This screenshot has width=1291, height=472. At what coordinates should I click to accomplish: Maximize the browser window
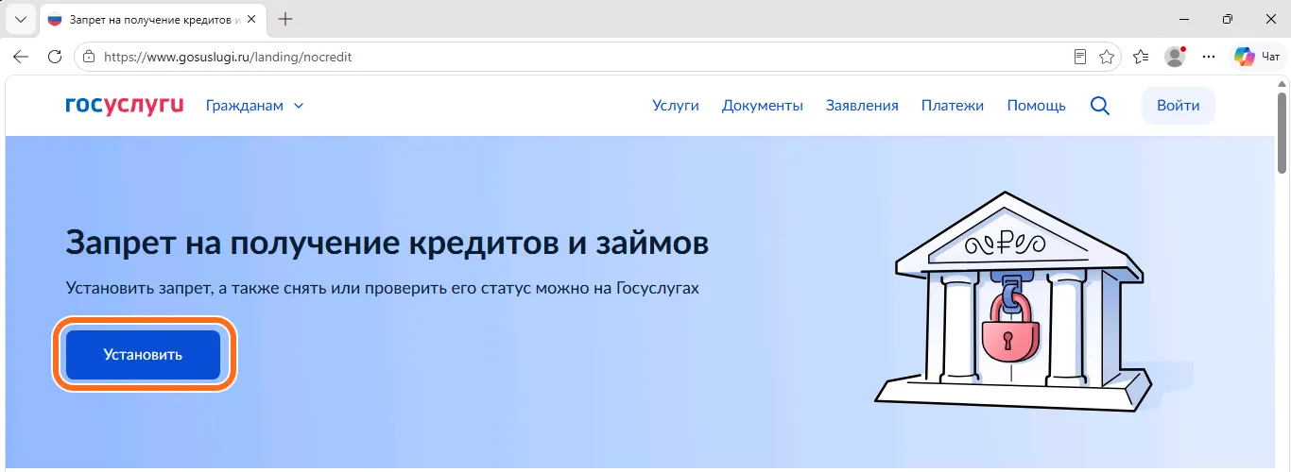click(x=1227, y=19)
